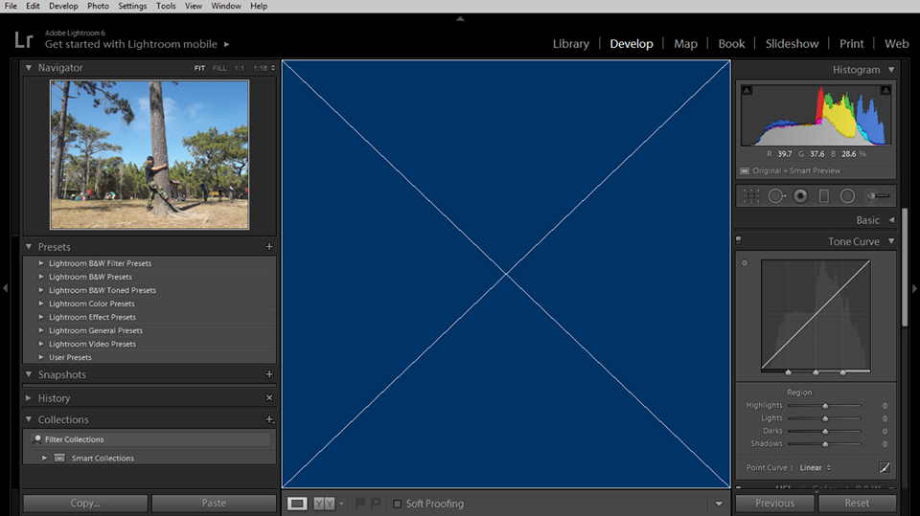Click the edit Point Curve icon
This screenshot has width=920, height=516.
(x=885, y=467)
